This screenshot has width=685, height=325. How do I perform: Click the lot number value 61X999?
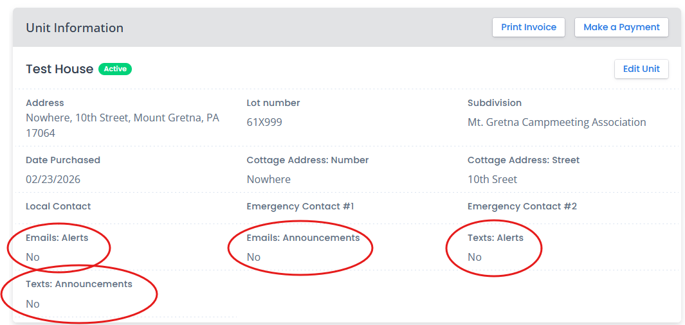[264, 122]
